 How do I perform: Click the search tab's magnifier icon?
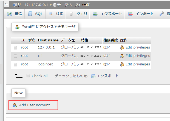(x=51, y=14)
